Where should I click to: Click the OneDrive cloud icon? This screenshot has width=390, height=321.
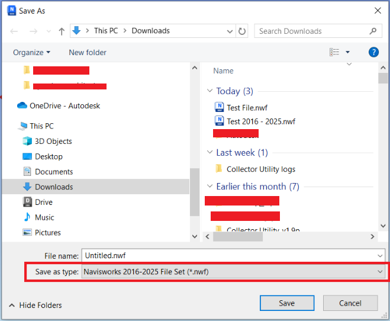click(22, 105)
